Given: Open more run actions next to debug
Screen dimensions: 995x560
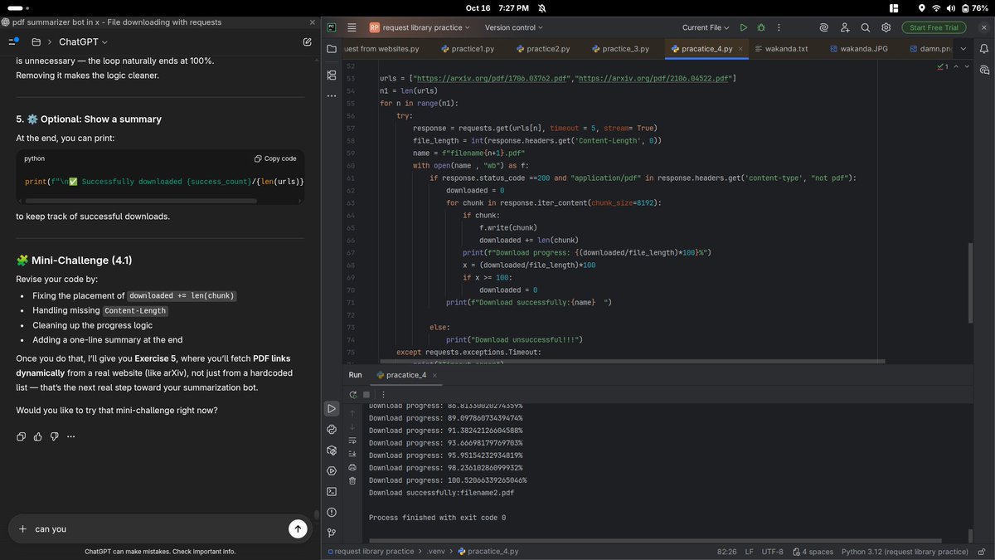Looking at the screenshot, I should click(779, 27).
